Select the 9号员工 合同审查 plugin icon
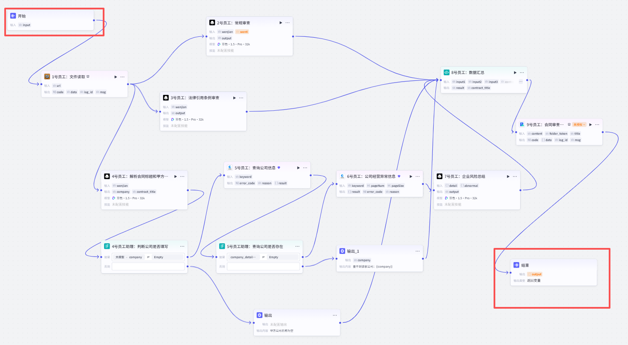This screenshot has width=628, height=345. (x=522, y=124)
